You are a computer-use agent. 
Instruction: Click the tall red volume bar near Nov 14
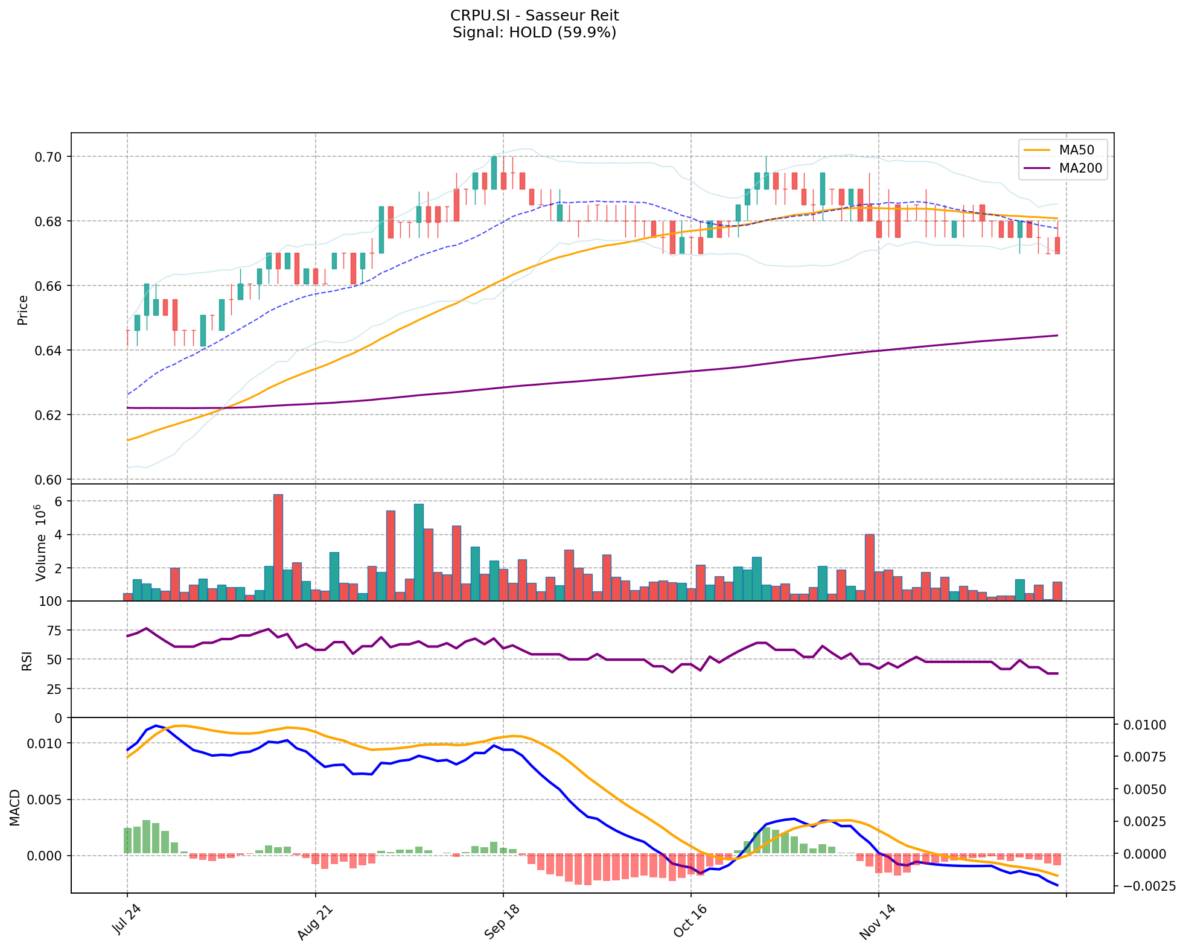pyautogui.click(x=869, y=567)
